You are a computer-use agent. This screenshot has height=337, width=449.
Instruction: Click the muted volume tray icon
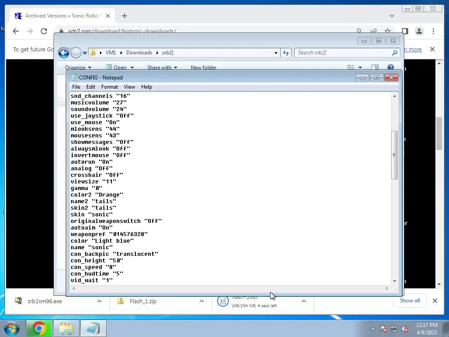(405, 329)
